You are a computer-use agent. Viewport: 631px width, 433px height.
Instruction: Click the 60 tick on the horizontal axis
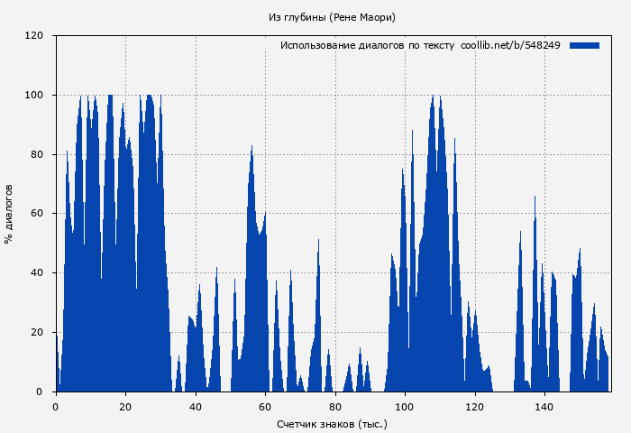pyautogui.click(x=265, y=407)
